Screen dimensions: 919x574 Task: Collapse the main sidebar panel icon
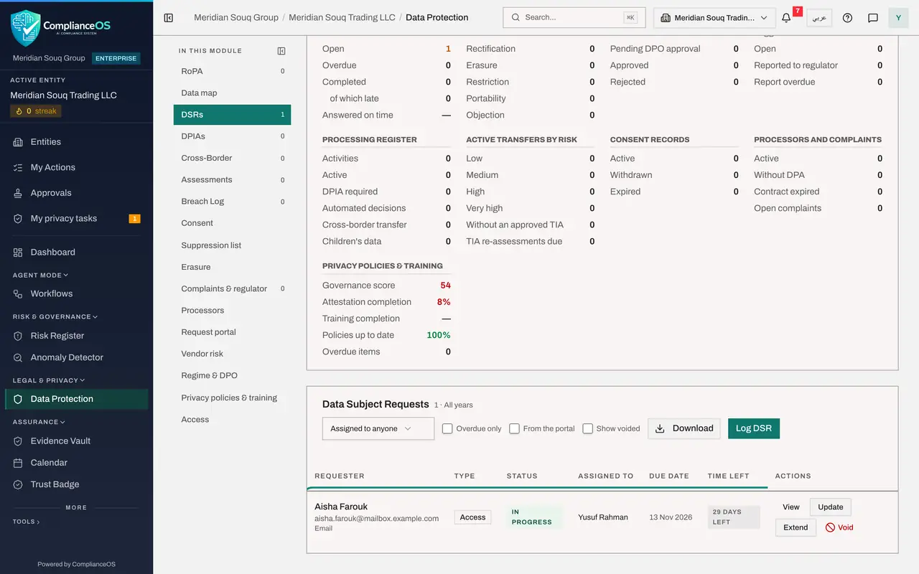click(169, 18)
